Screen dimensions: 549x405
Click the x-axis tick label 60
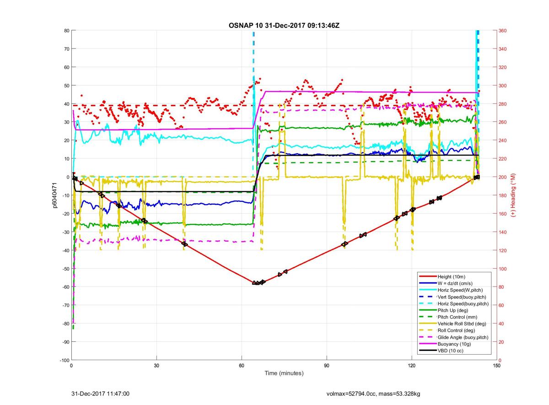[242, 366]
